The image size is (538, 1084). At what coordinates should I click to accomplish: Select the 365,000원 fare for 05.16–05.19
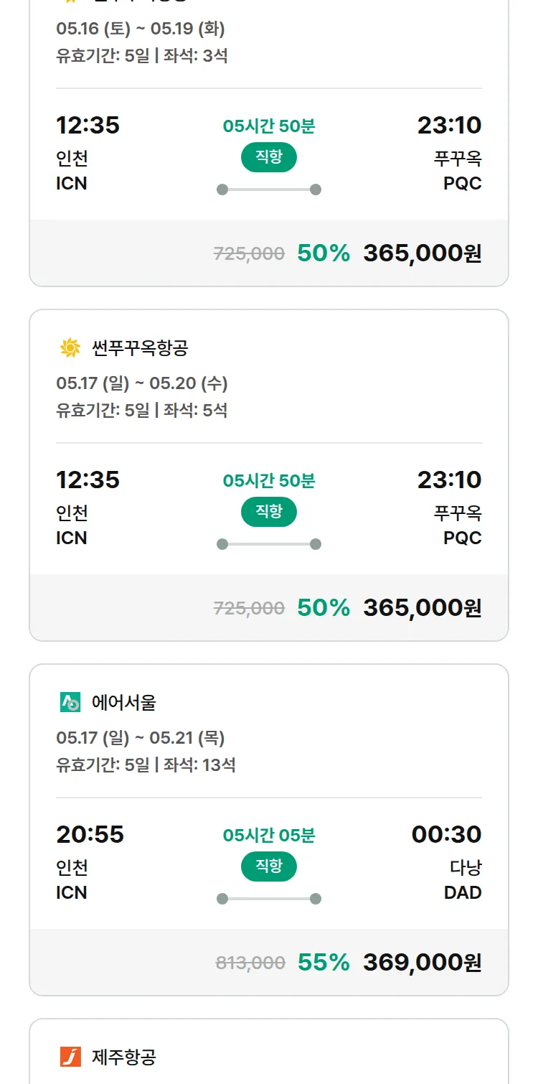coord(422,253)
